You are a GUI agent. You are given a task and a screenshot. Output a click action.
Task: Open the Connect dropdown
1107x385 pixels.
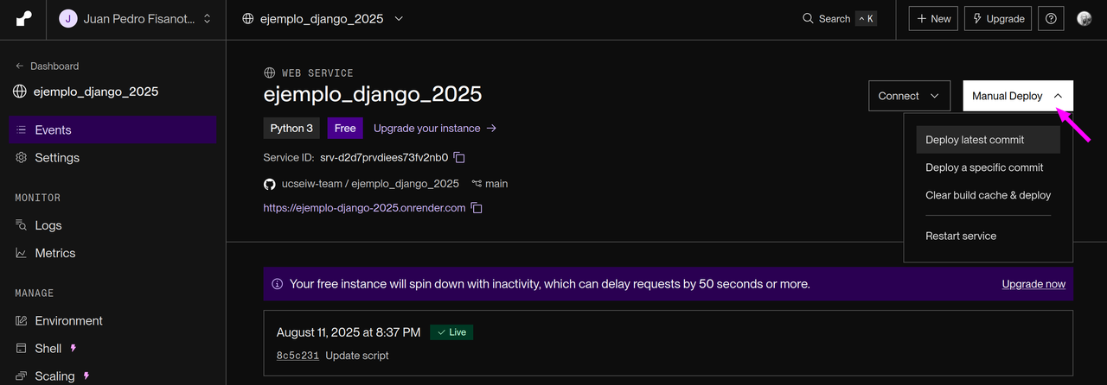(909, 96)
